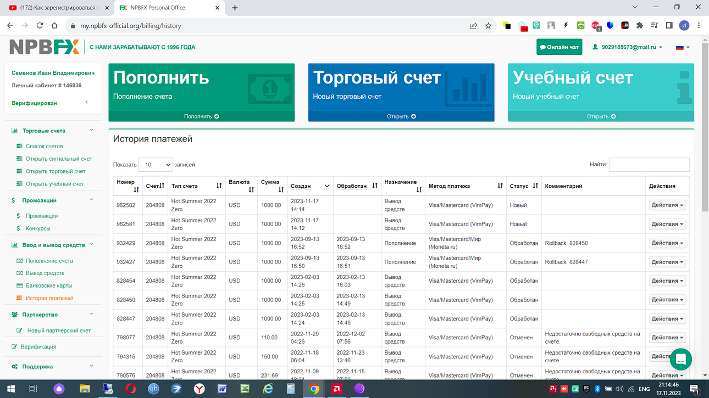Open Открыть торговый счет in sidebar
This screenshot has height=398, width=709.
(x=56, y=171)
